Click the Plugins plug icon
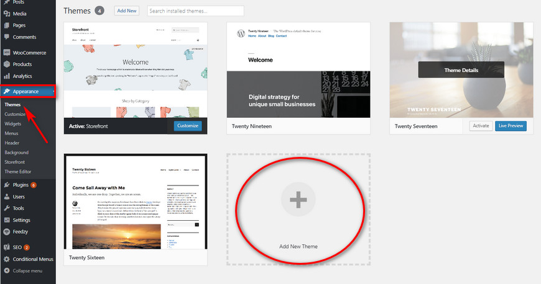Screen dimensions: 541x284 pos(7,185)
